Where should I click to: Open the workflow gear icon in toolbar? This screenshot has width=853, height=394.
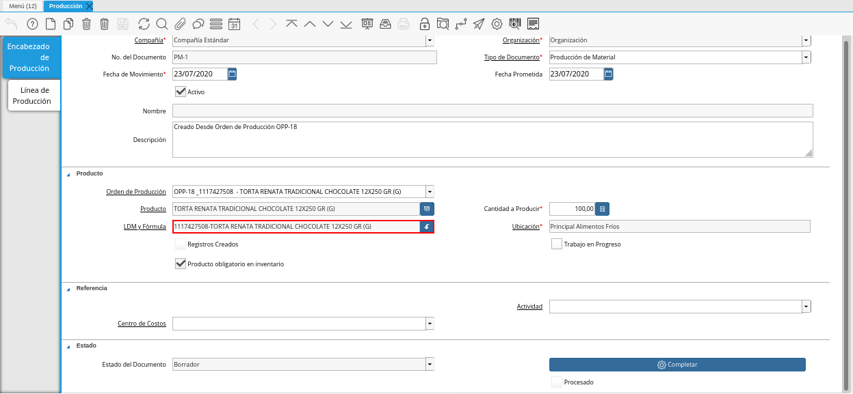(497, 24)
